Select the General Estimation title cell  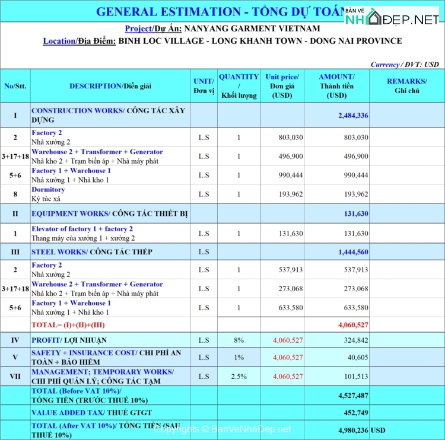[221, 11]
